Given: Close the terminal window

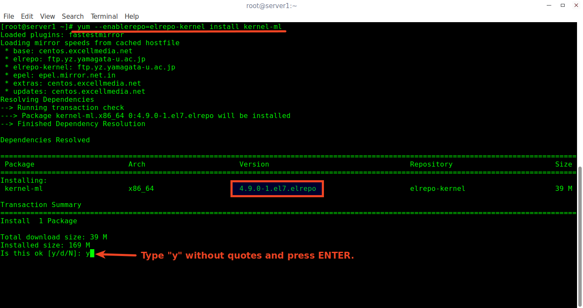Looking at the screenshot, I should [x=576, y=6].
